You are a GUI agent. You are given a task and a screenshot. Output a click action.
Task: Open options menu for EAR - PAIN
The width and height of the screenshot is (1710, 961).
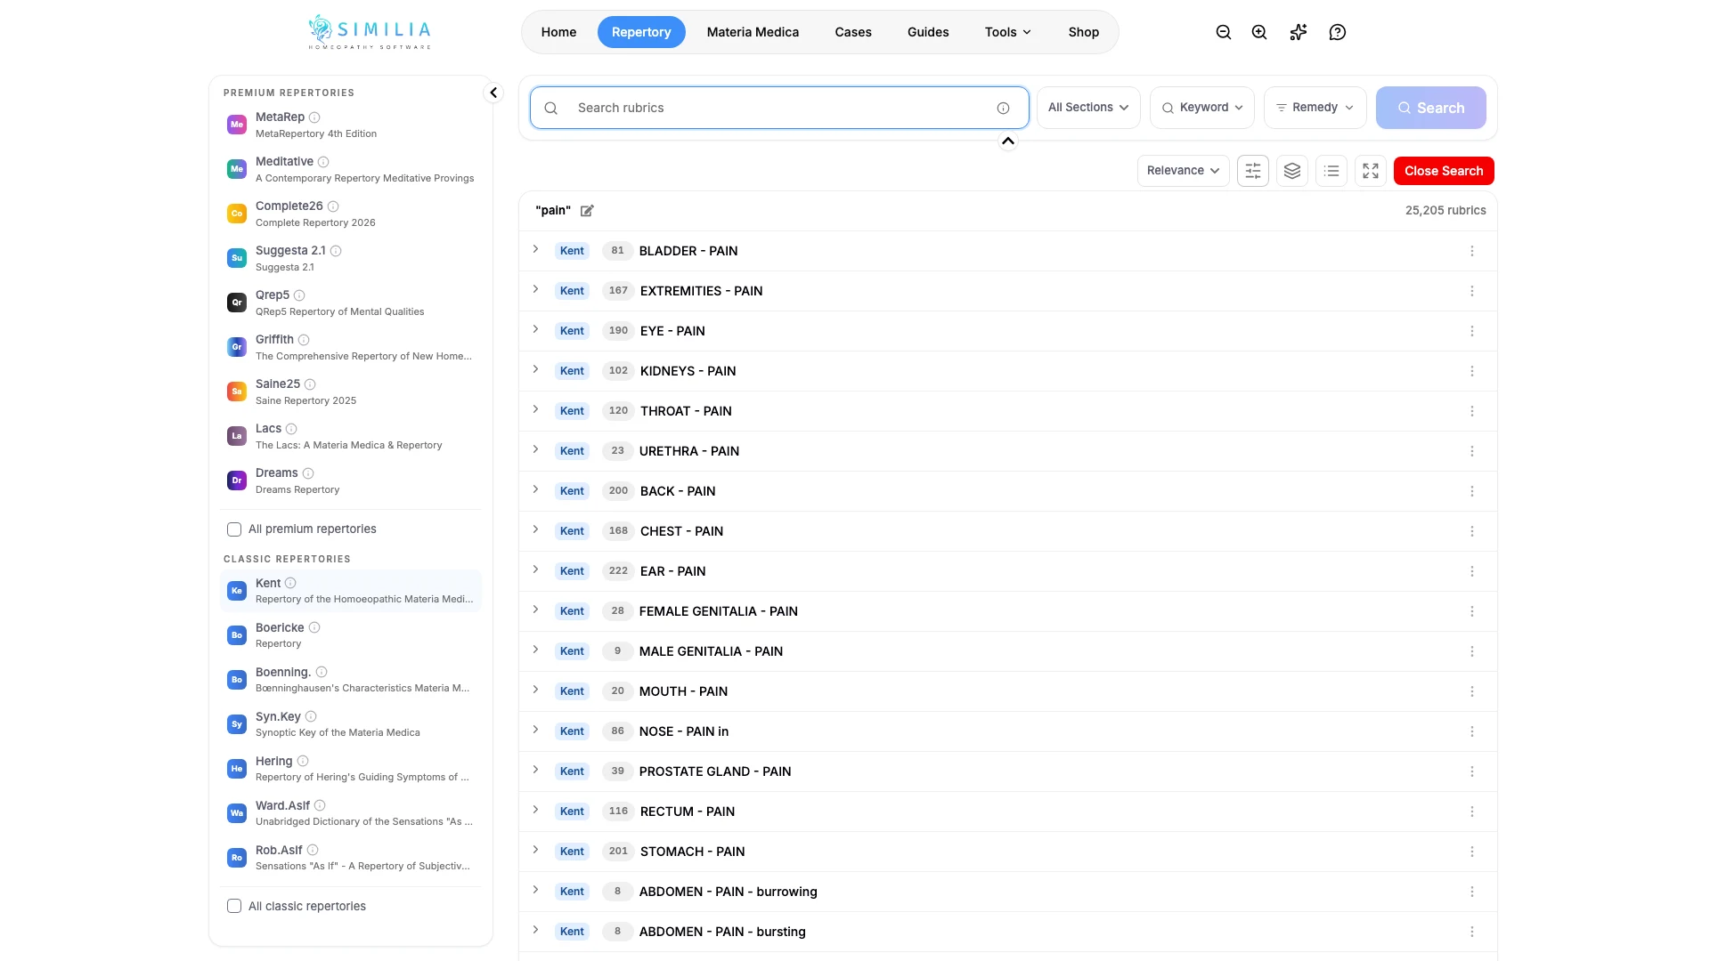[x=1472, y=571]
